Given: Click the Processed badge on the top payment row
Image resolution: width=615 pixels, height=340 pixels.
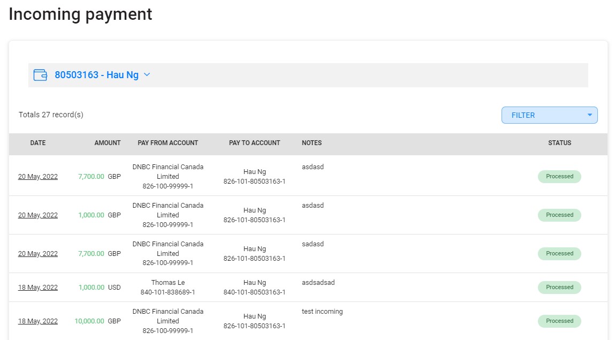Looking at the screenshot, I should pos(559,176).
